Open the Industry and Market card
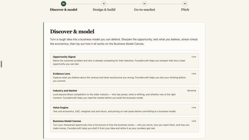Screen dimensions: 249x140 [x=124, y=94]
